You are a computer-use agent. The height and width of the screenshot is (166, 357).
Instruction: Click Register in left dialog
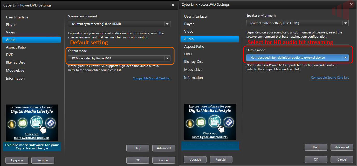click(x=43, y=160)
